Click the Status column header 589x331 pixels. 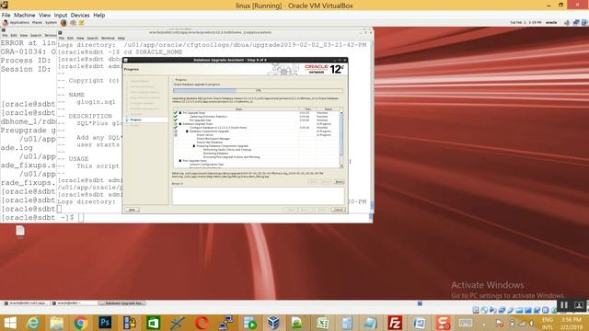coord(328,109)
